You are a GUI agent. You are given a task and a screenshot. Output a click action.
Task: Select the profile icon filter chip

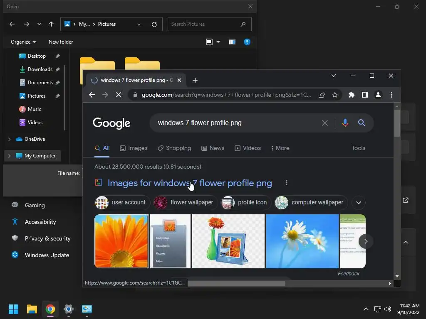click(246, 202)
